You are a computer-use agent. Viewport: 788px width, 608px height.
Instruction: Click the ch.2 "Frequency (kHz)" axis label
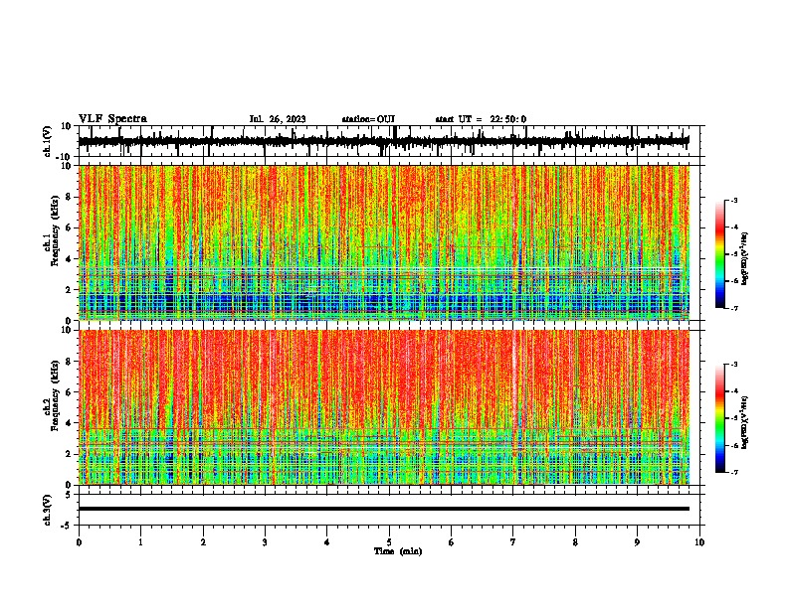[x=55, y=395]
